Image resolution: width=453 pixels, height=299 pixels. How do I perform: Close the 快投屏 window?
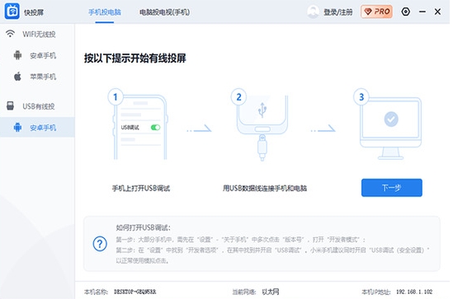437,12
